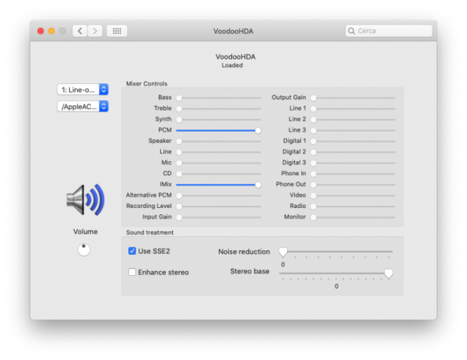This screenshot has height=360, width=467.
Task: Click the Volume knob dial
Action: [84, 250]
